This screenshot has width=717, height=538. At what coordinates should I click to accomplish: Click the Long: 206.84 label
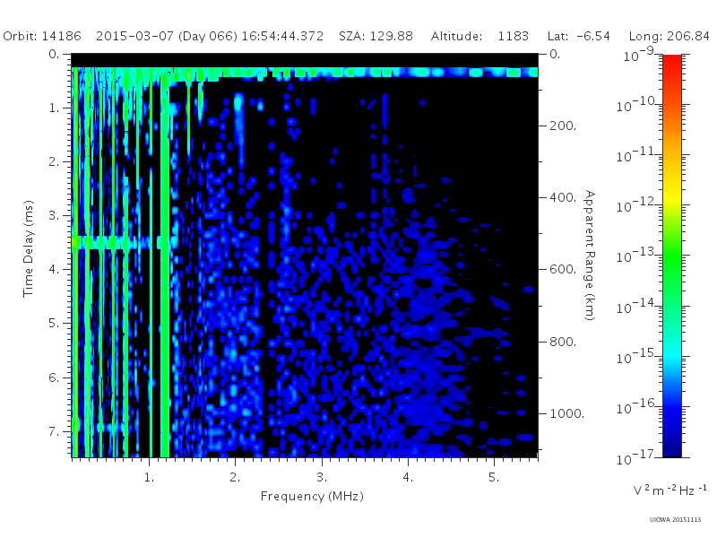(669, 36)
